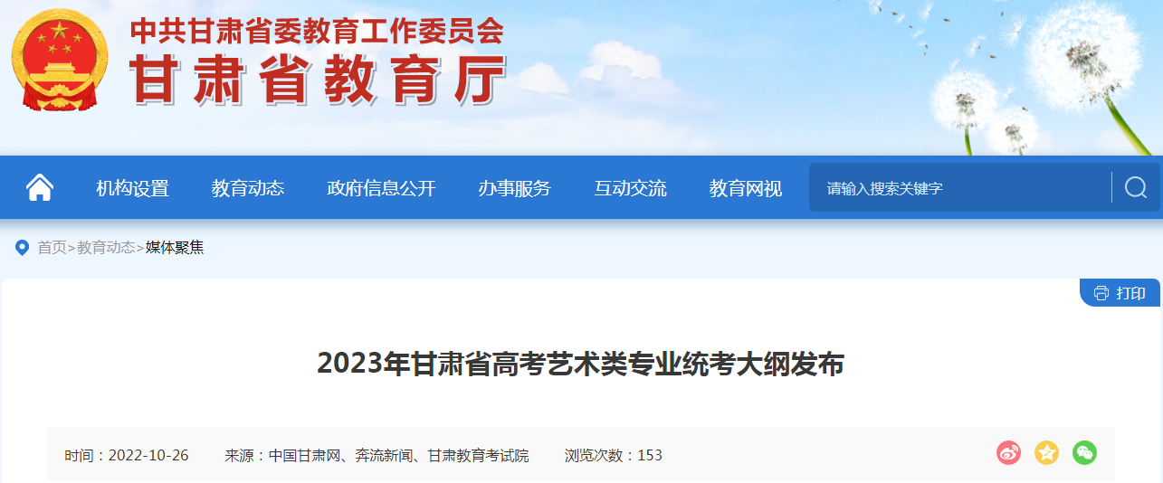1163x483 pixels.
Task: Click 媒体聚焦 breadcrumb link
Action: click(175, 247)
